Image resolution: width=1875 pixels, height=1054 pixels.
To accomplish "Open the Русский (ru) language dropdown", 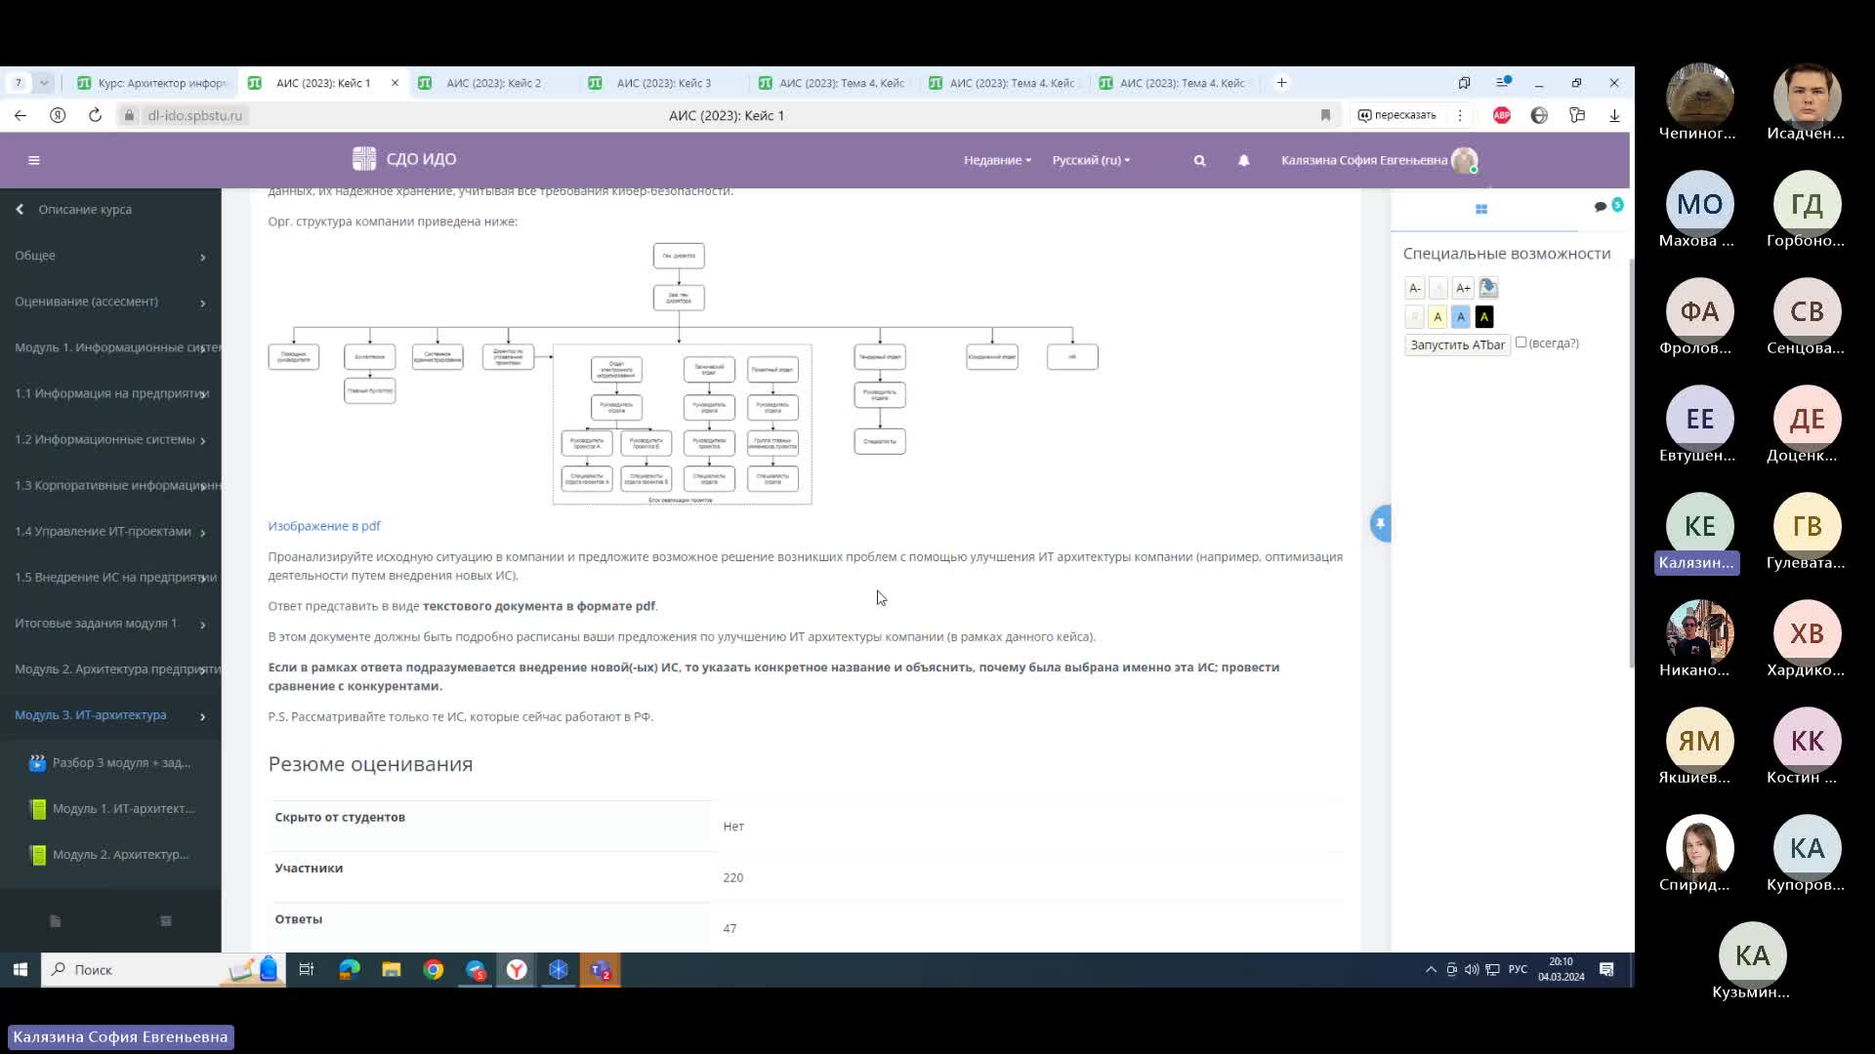I will pyautogui.click(x=1091, y=160).
